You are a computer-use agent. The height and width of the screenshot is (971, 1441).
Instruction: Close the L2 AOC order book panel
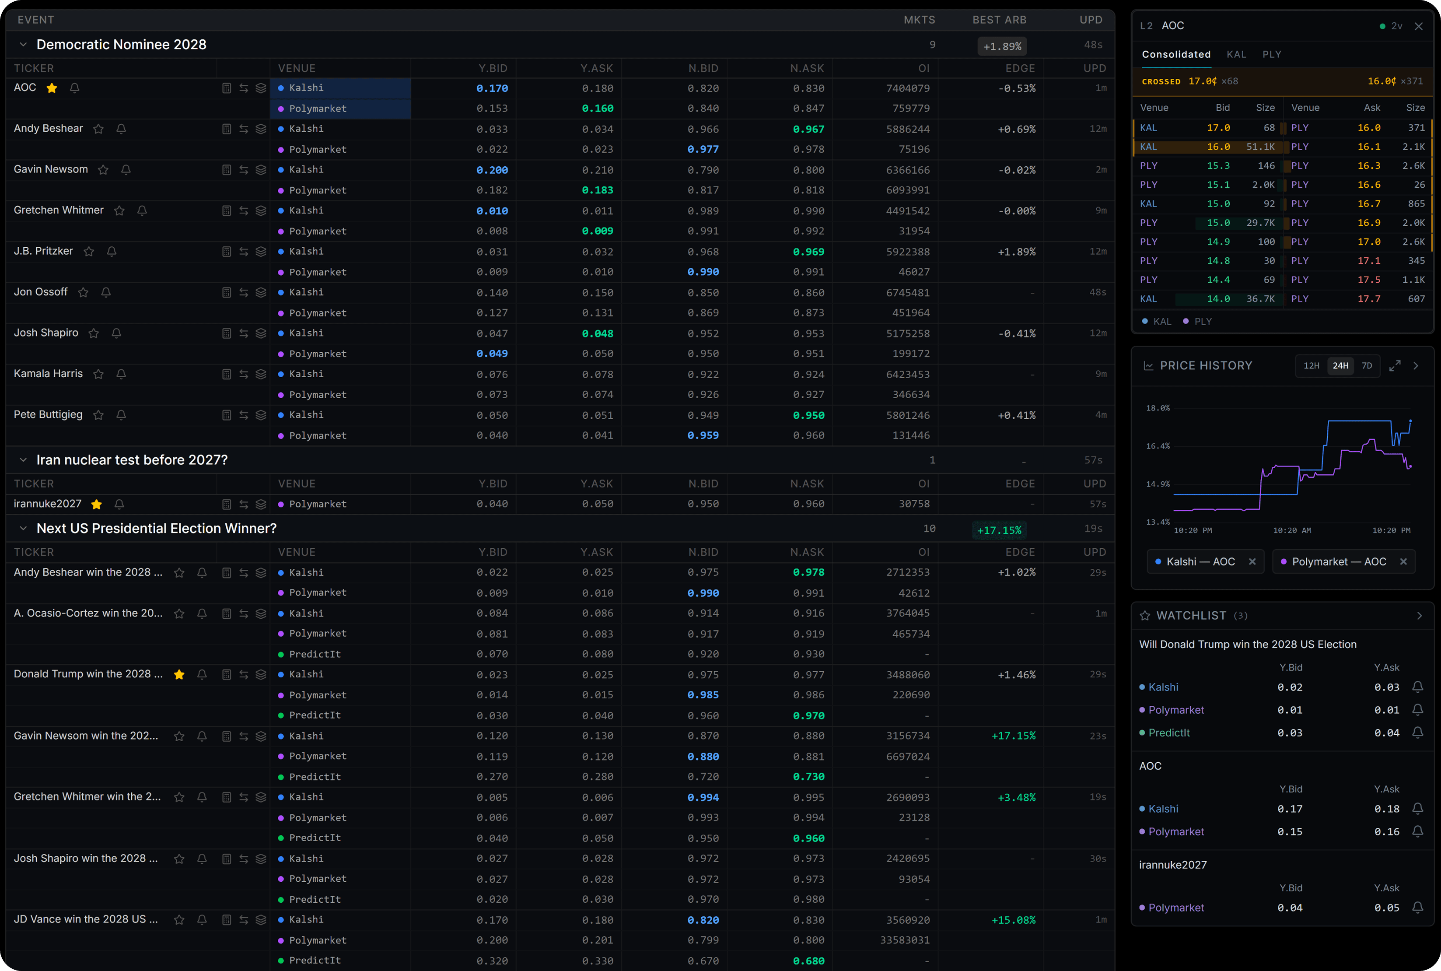(x=1419, y=26)
